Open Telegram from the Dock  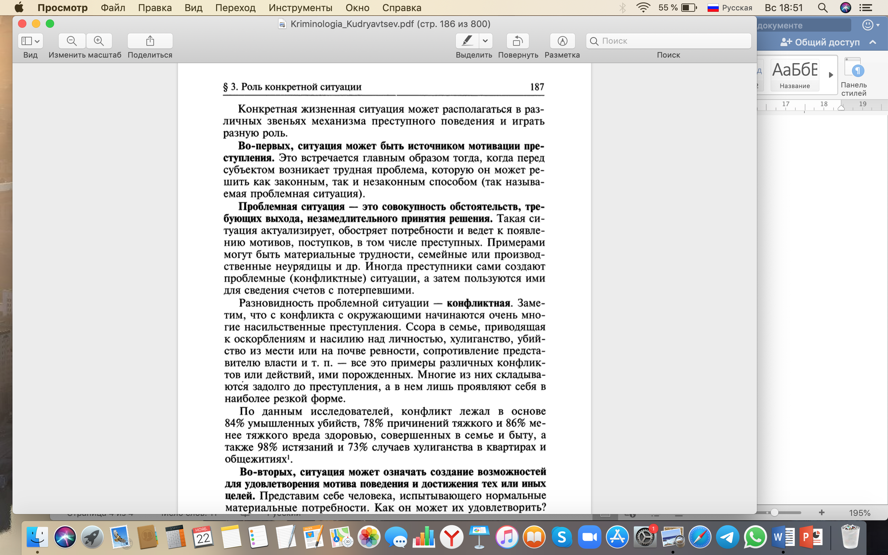point(727,537)
